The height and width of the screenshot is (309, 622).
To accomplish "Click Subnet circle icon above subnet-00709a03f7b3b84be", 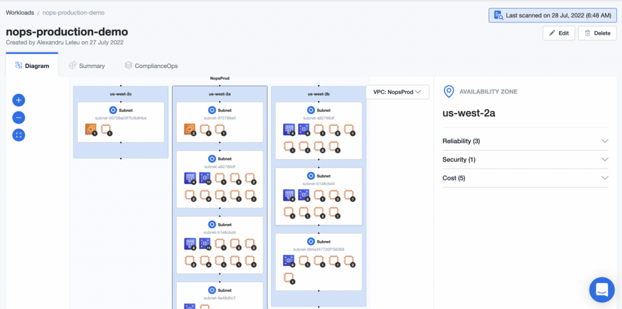I will pyautogui.click(x=112, y=110).
